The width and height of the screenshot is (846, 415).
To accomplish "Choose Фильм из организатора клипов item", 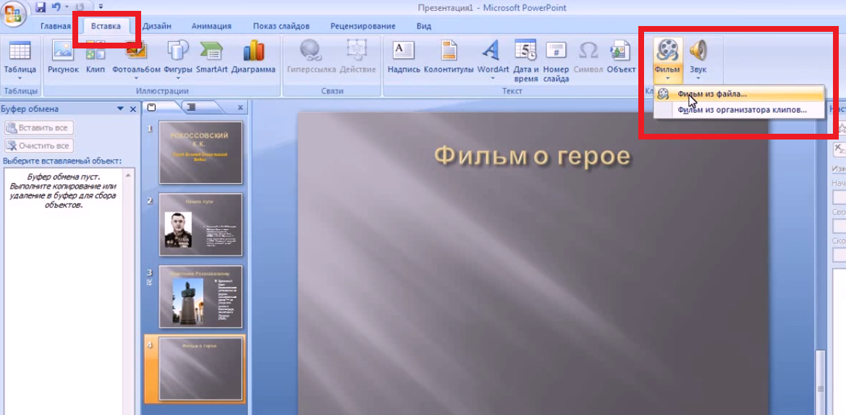I will tap(739, 110).
